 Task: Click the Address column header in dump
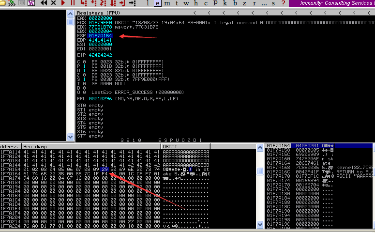tap(11, 147)
